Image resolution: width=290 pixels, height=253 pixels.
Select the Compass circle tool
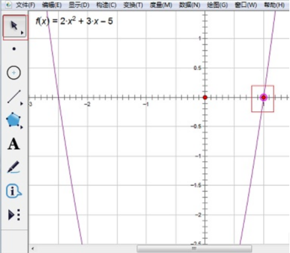[14, 73]
